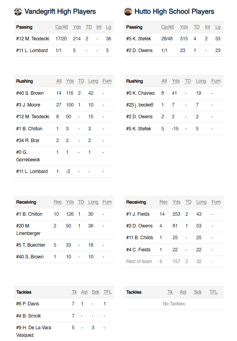Screen dimensions: 237x341
Task: Click the Vandegrift High team logo icon
Action: [x=18, y=12]
